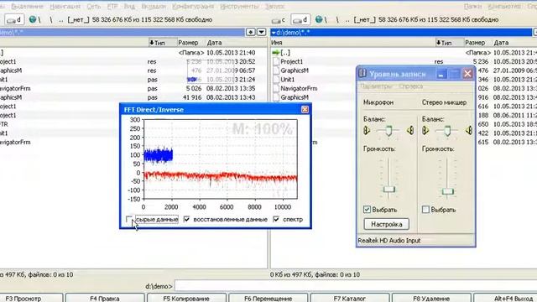Screen dimensions: 537x302
Task: Click Настройка button
Action: point(386,224)
